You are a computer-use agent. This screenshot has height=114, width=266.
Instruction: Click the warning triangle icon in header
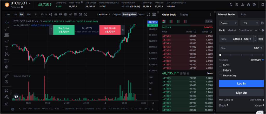click(243, 5)
